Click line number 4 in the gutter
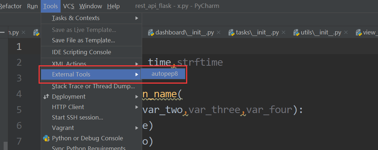Viewport: 378px width, 150px height. tap(19, 94)
